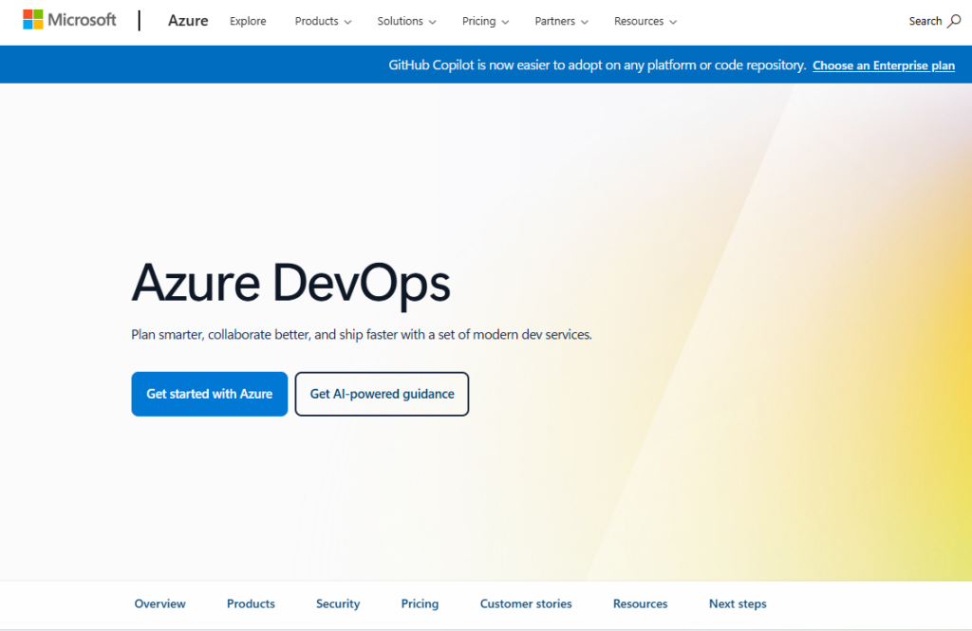
Task: Select Pricing in the bottom section nav
Action: pos(420,603)
